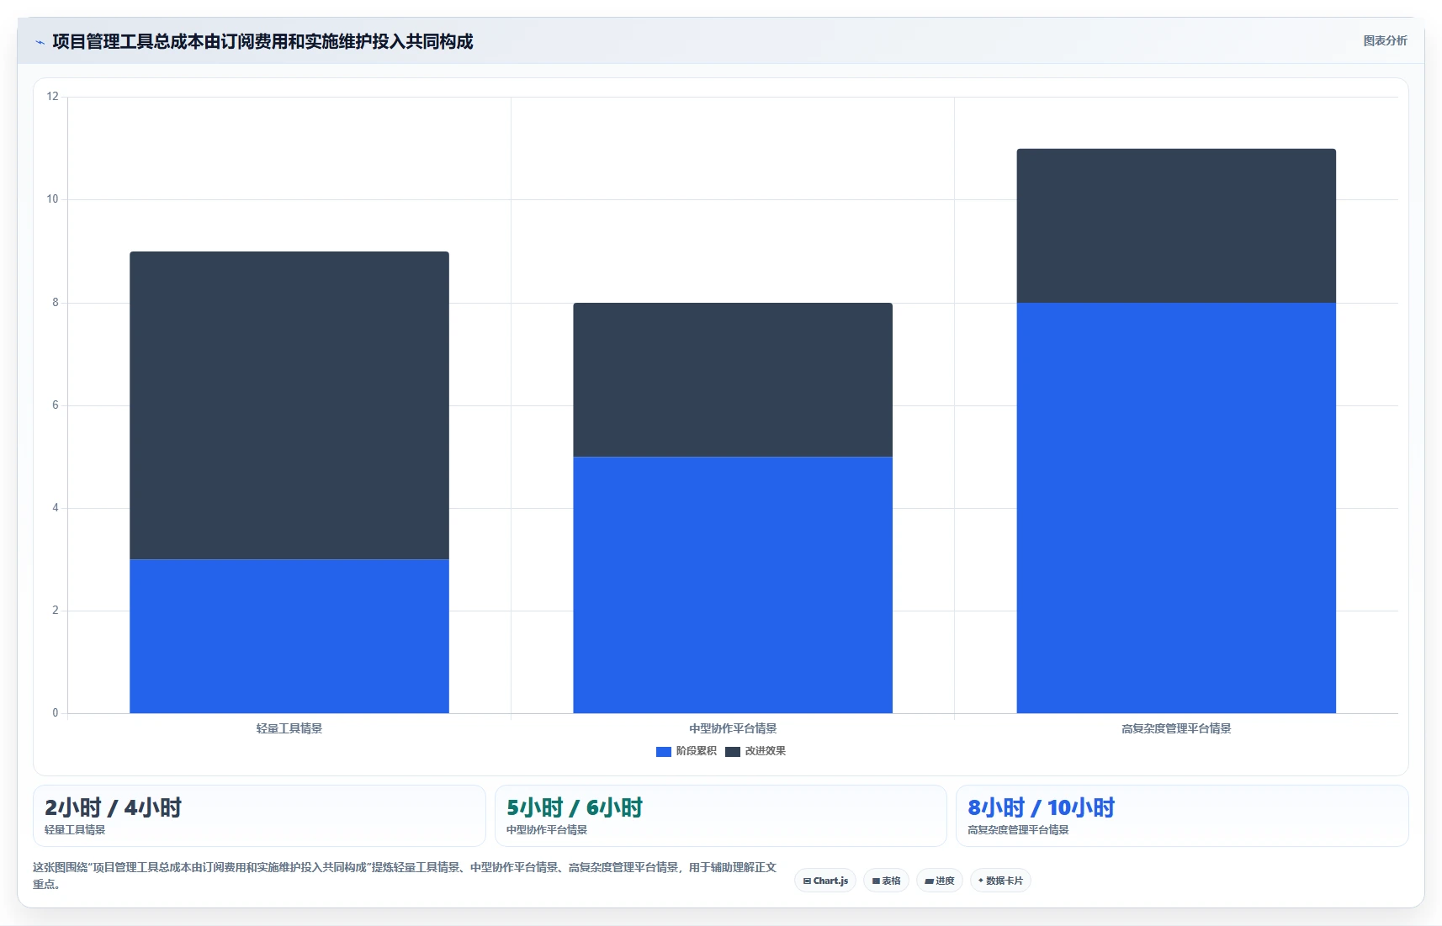The image size is (1442, 926).
Task: Click the chart title 项目管理工具总成本由订阅费用和实施维护投入共同构成
Action: point(262,41)
